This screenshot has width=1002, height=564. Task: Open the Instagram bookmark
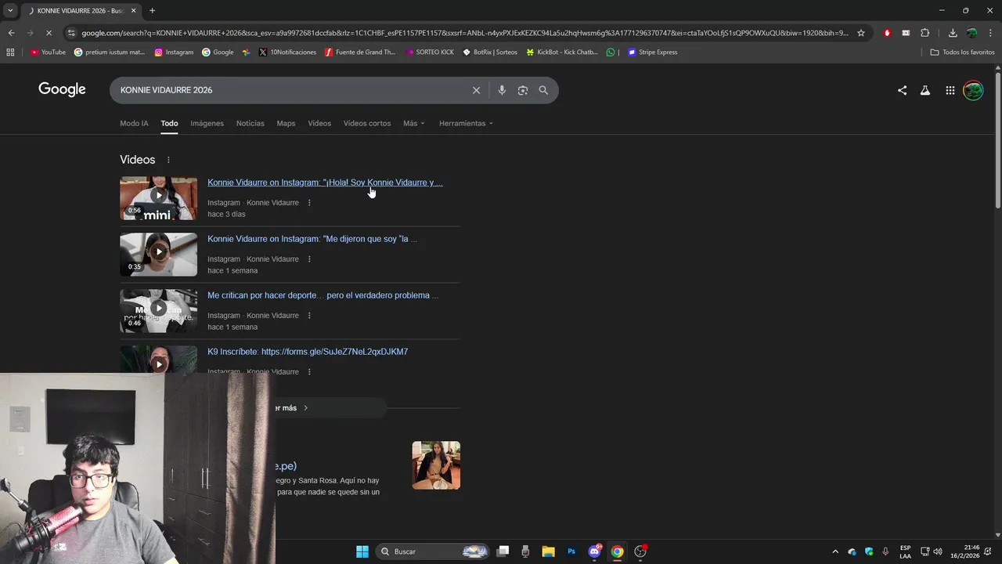coord(174,52)
